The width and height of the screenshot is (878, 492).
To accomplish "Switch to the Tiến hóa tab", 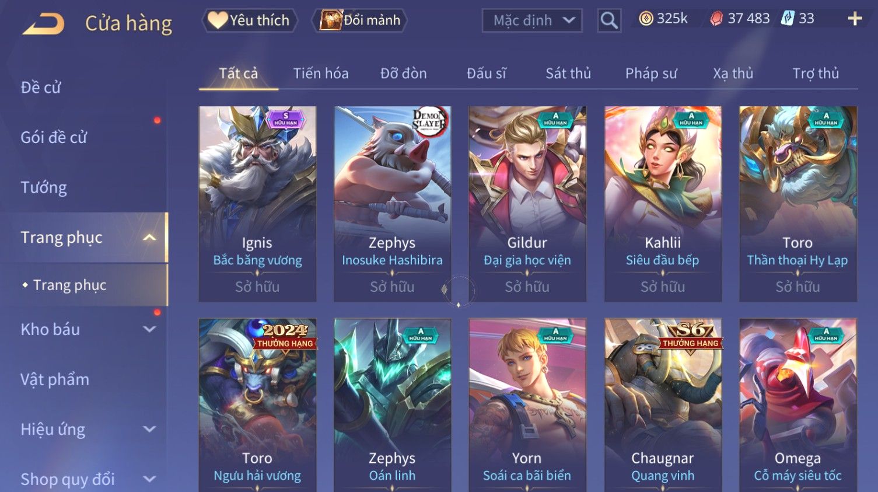I will (x=321, y=74).
